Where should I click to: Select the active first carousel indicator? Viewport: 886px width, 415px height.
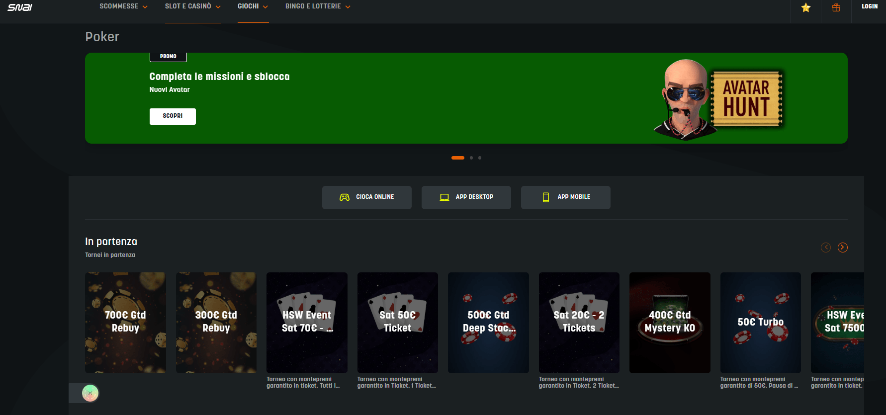(457, 158)
